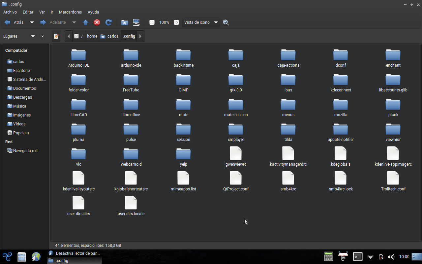Close the Lugares side panel
422x264 pixels.
coord(43,36)
